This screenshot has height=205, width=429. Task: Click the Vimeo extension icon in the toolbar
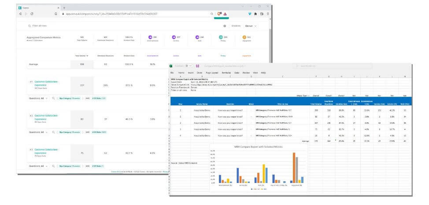click(250, 14)
